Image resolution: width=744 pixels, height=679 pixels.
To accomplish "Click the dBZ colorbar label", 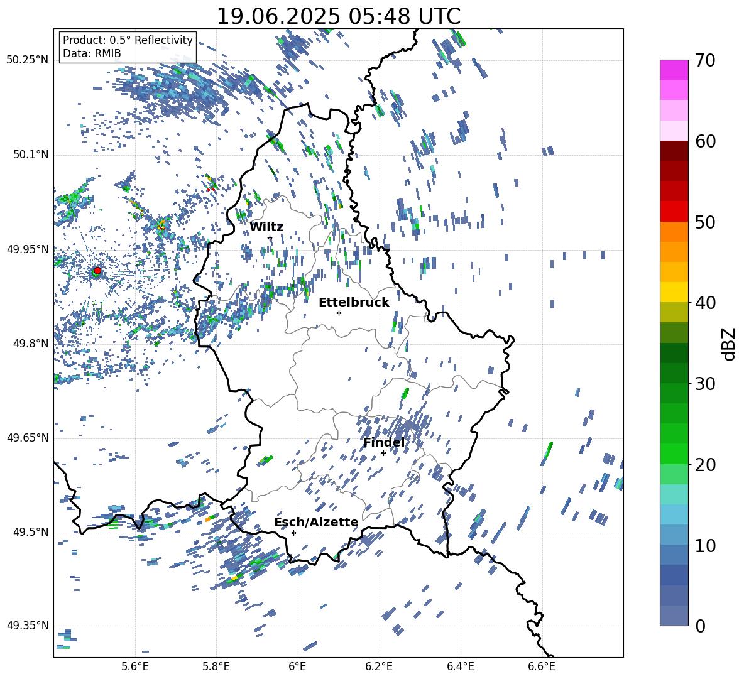I will click(x=730, y=344).
